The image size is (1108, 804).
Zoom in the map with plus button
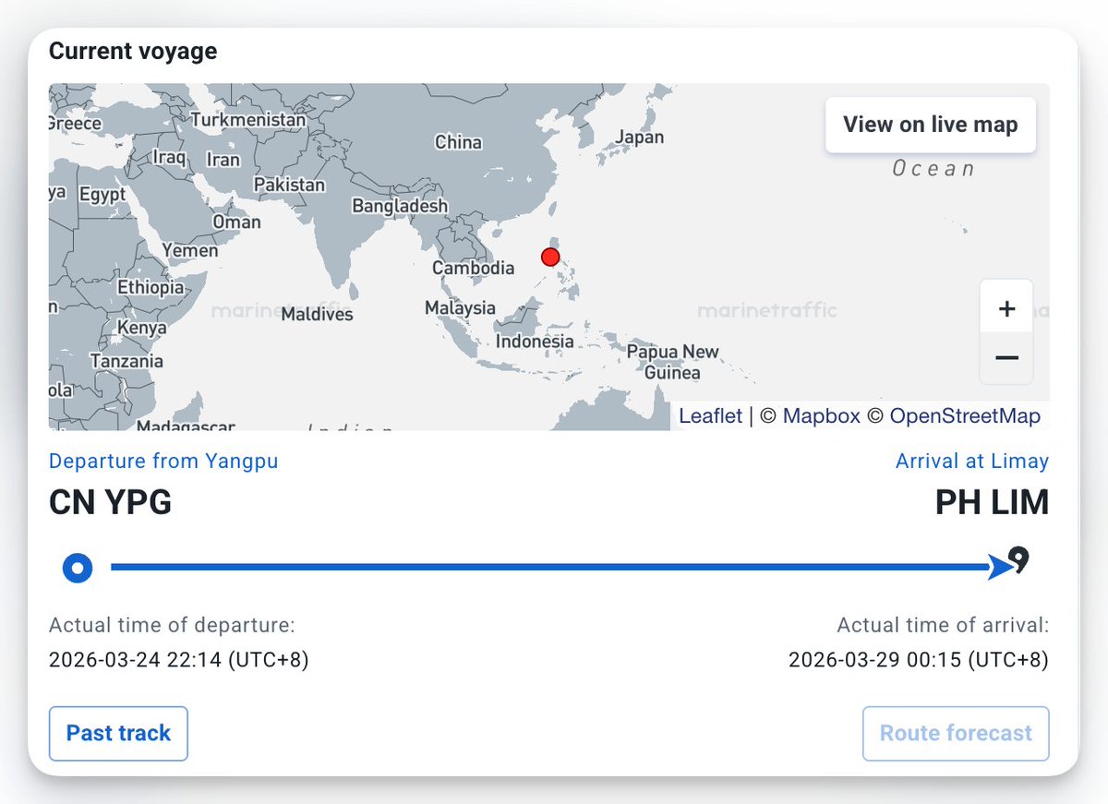click(x=1007, y=309)
